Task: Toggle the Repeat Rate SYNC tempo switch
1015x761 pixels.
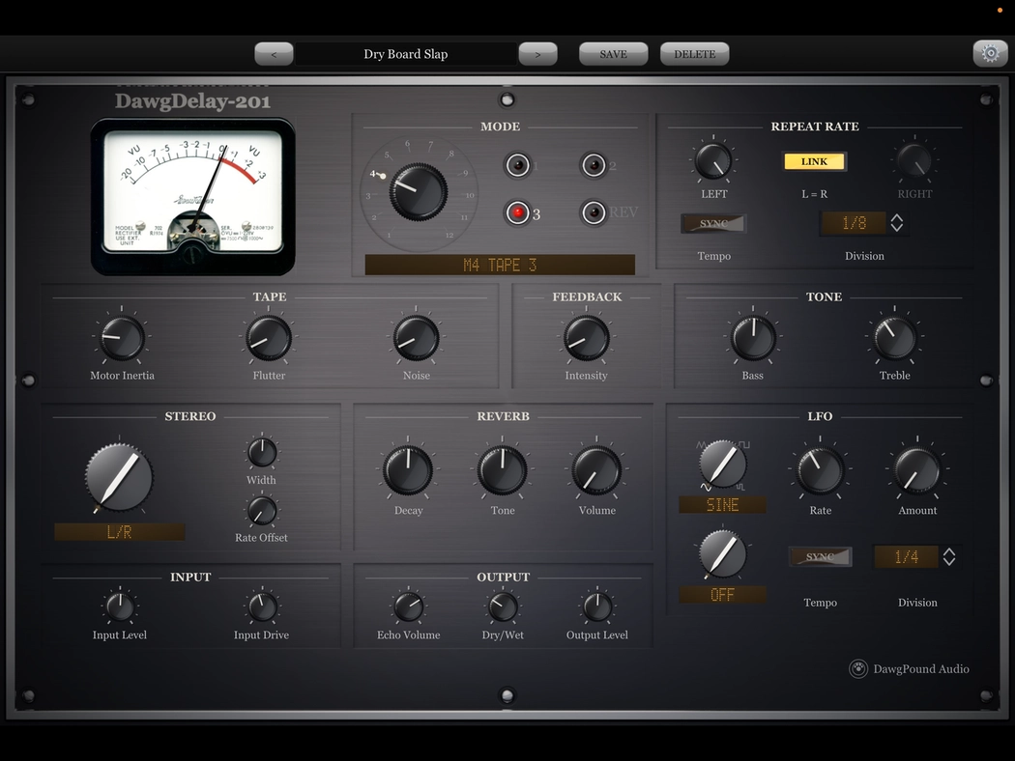Action: pyautogui.click(x=714, y=224)
